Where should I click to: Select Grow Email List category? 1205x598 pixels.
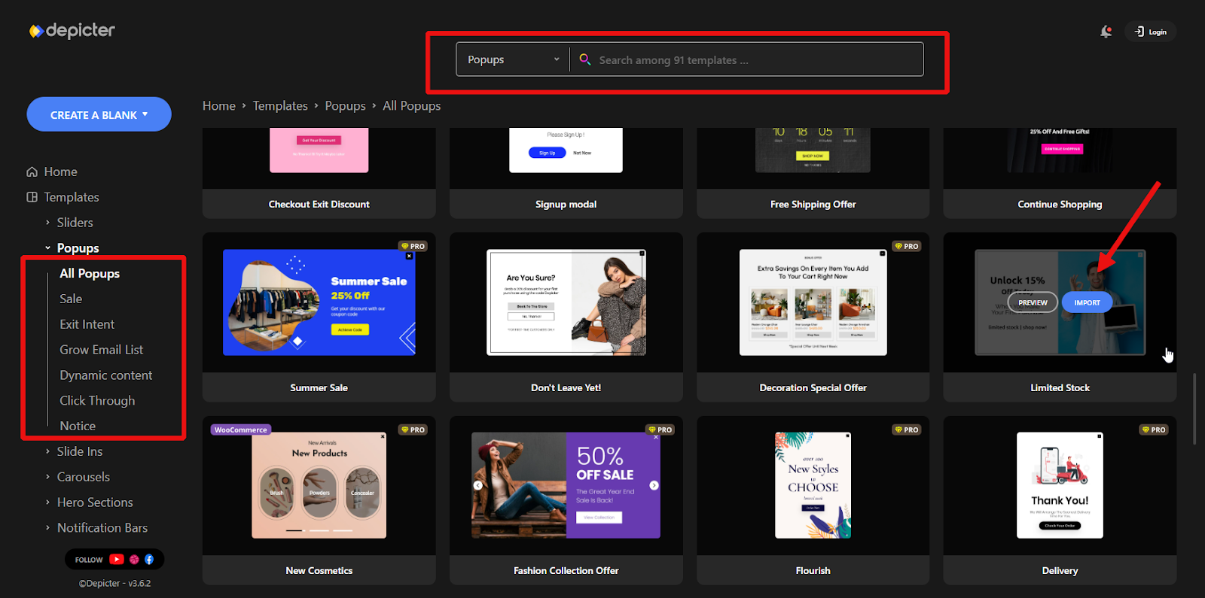point(102,350)
